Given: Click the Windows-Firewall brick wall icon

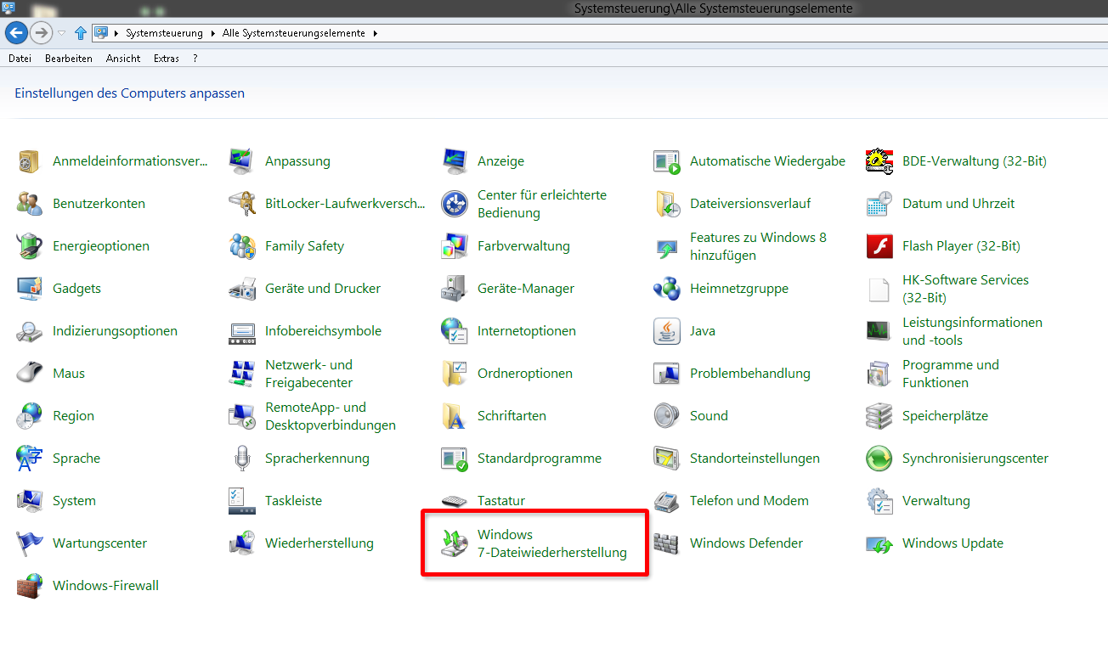Looking at the screenshot, I should tap(30, 586).
